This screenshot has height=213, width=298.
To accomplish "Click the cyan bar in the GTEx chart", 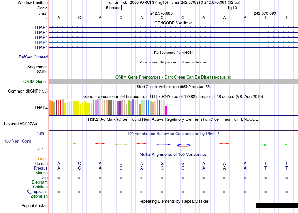I will [94, 108].
